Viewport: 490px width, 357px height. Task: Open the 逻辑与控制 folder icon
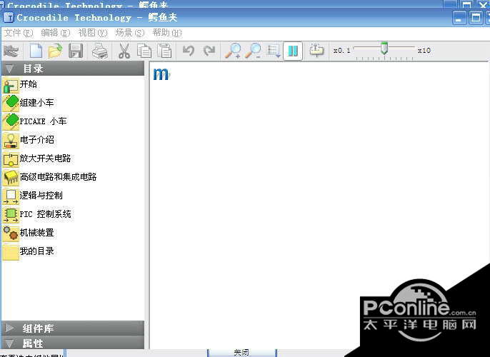coord(10,196)
